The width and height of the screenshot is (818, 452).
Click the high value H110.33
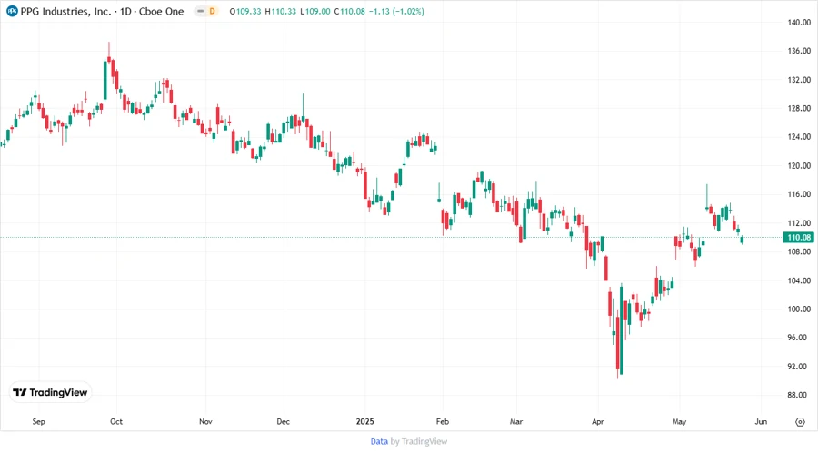coord(280,11)
